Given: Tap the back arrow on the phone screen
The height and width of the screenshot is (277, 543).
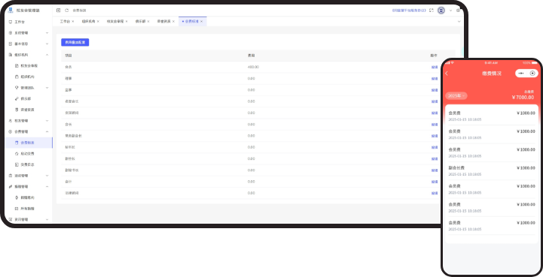Looking at the screenshot, I should (x=447, y=74).
